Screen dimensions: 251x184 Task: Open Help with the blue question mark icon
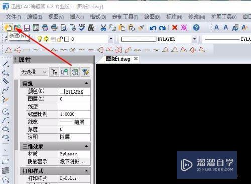coord(196,27)
